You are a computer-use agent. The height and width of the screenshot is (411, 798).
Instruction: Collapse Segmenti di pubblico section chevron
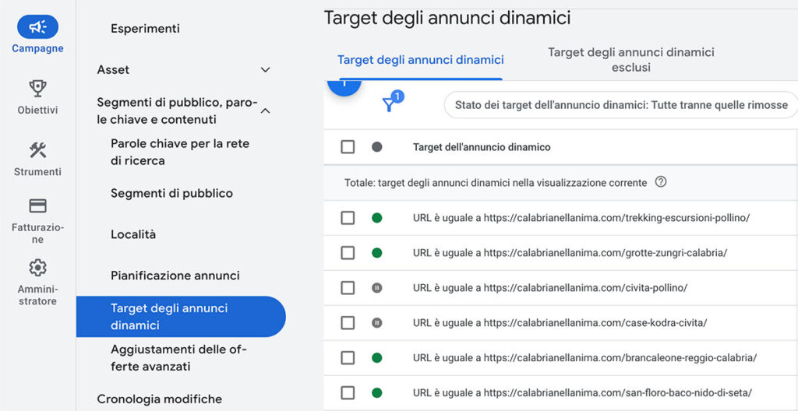[x=265, y=111]
